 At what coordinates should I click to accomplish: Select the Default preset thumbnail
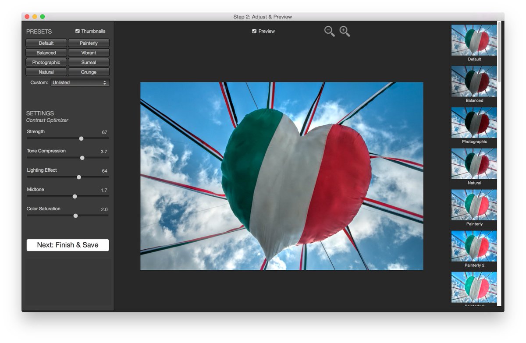[474, 40]
